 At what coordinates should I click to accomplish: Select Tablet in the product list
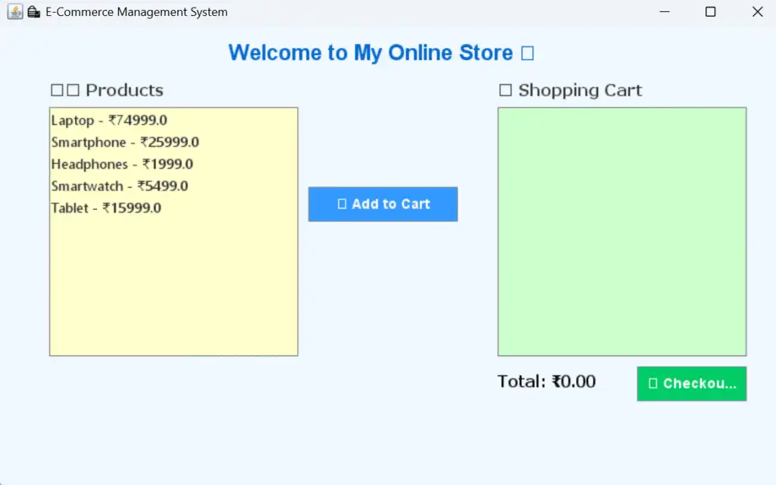[107, 208]
